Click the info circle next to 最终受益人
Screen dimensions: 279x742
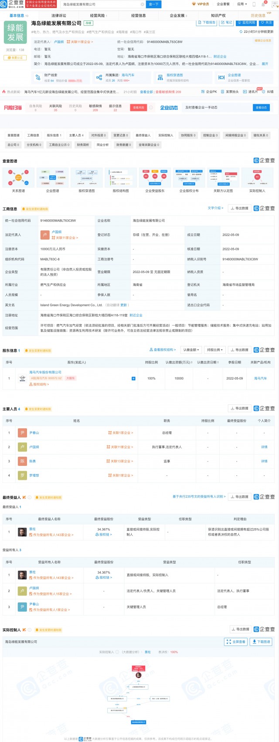[30, 497]
